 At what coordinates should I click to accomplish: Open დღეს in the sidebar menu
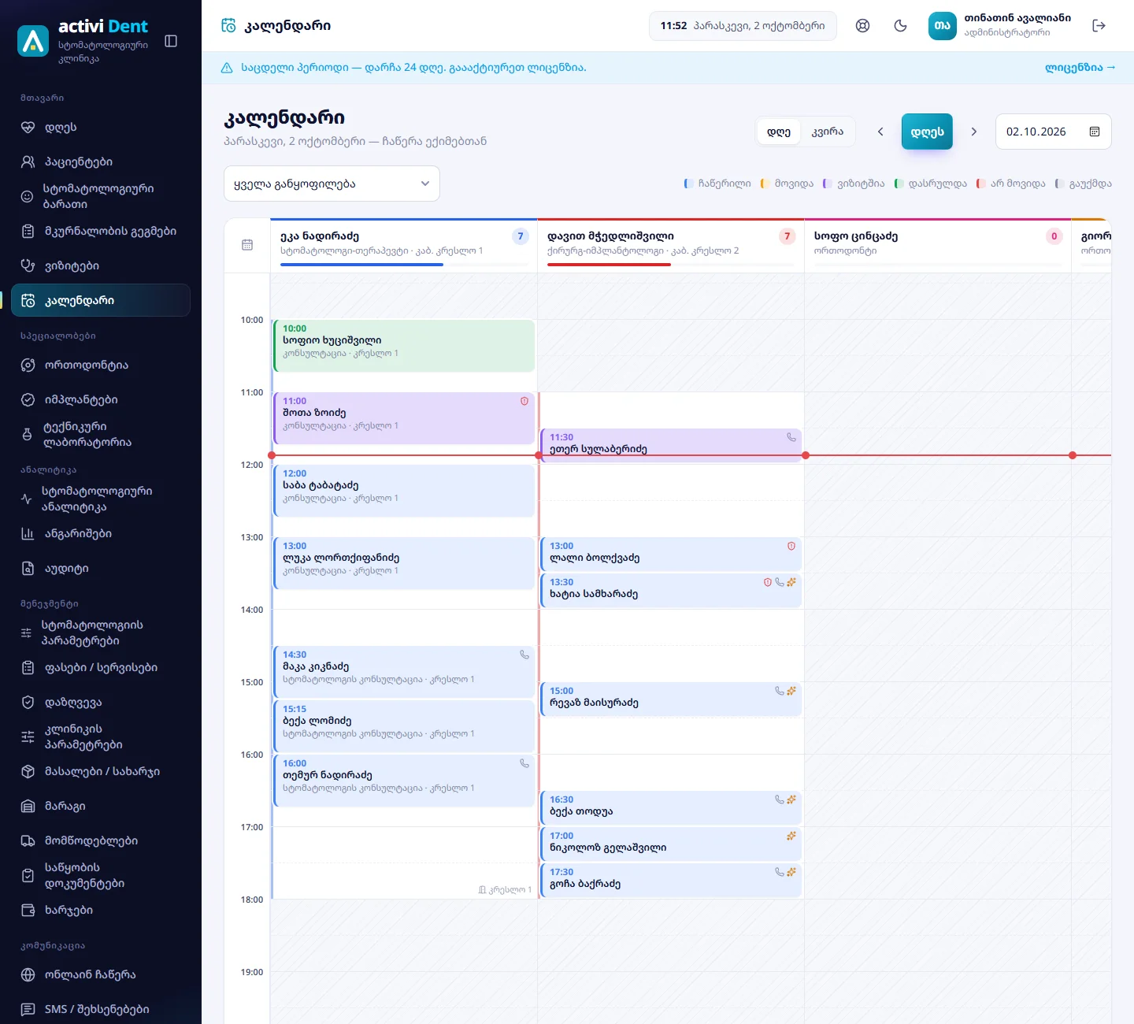click(x=101, y=128)
